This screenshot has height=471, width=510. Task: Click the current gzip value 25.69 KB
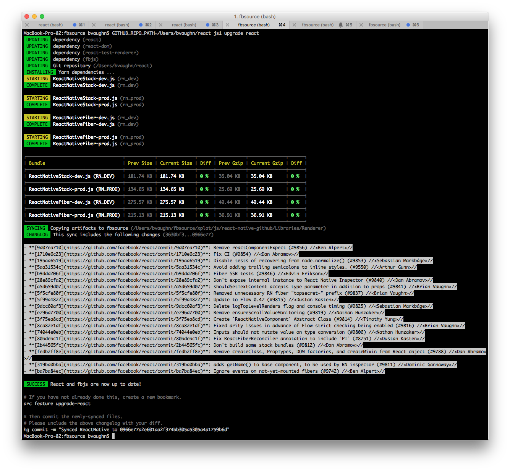(x=262, y=189)
